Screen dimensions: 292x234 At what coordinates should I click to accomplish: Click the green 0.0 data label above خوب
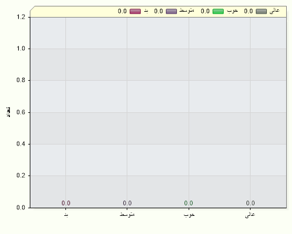click(x=189, y=203)
